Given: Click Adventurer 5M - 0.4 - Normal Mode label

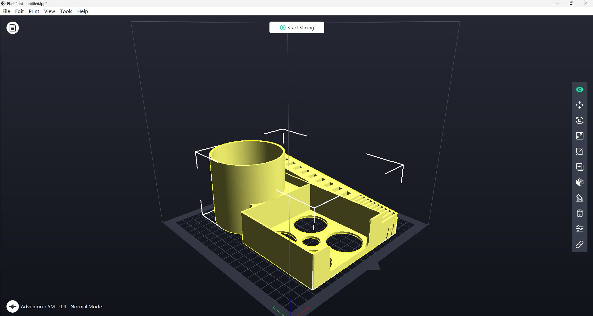Looking at the screenshot, I should [61, 306].
